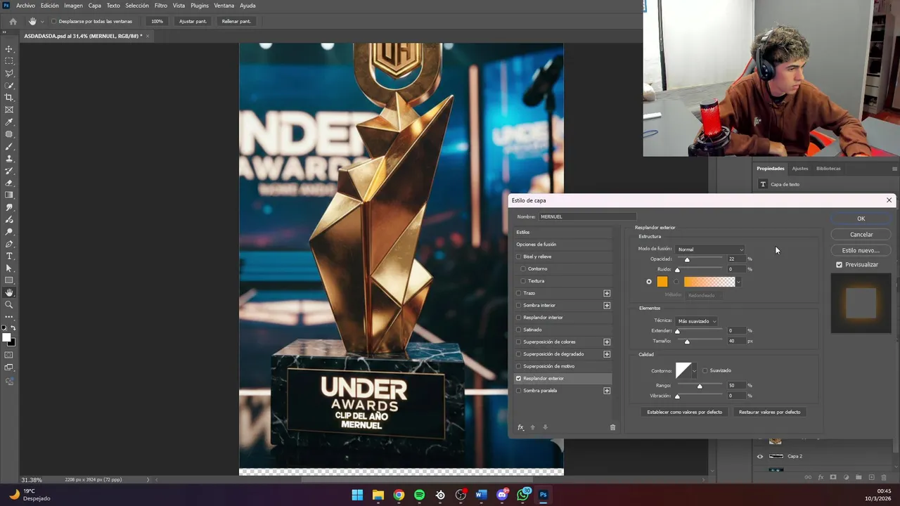Viewport: 900px width, 506px height.
Task: Click the Windows Start button
Action: point(357,495)
